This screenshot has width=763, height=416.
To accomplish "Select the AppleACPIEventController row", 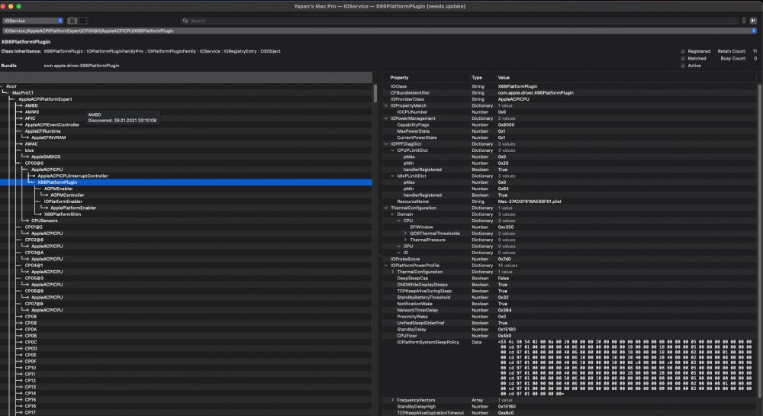I will coord(186,124).
